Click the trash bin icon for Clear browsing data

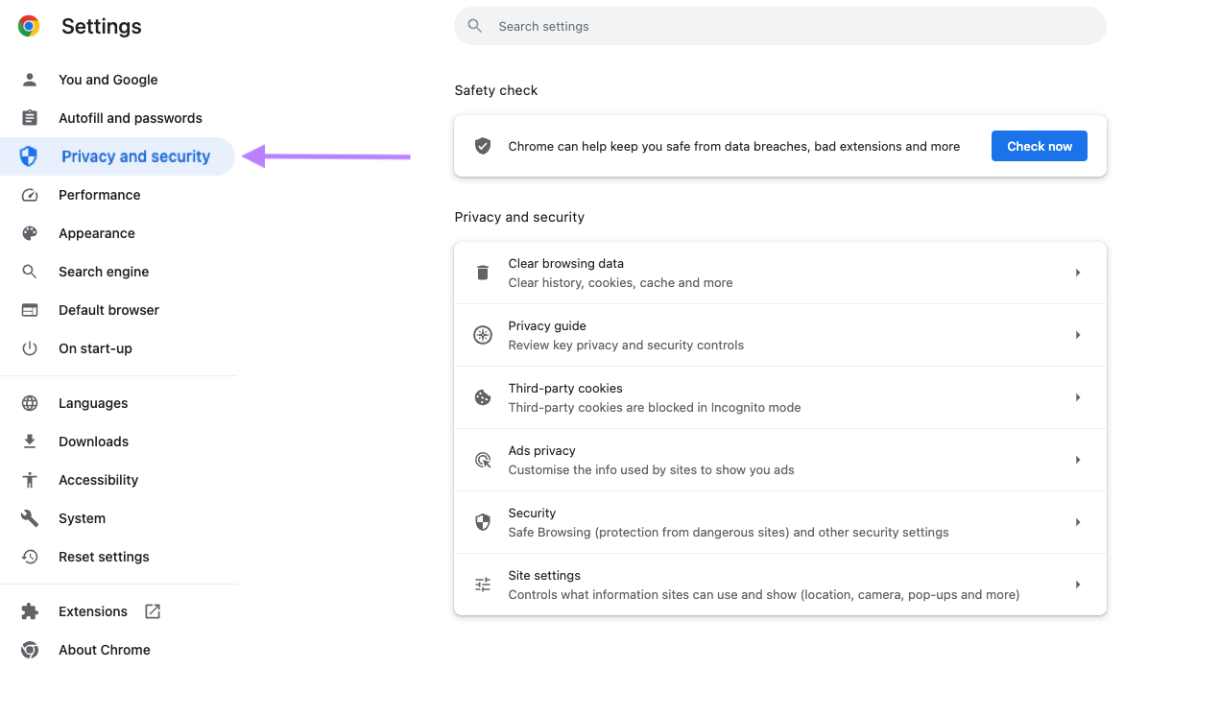tap(483, 273)
